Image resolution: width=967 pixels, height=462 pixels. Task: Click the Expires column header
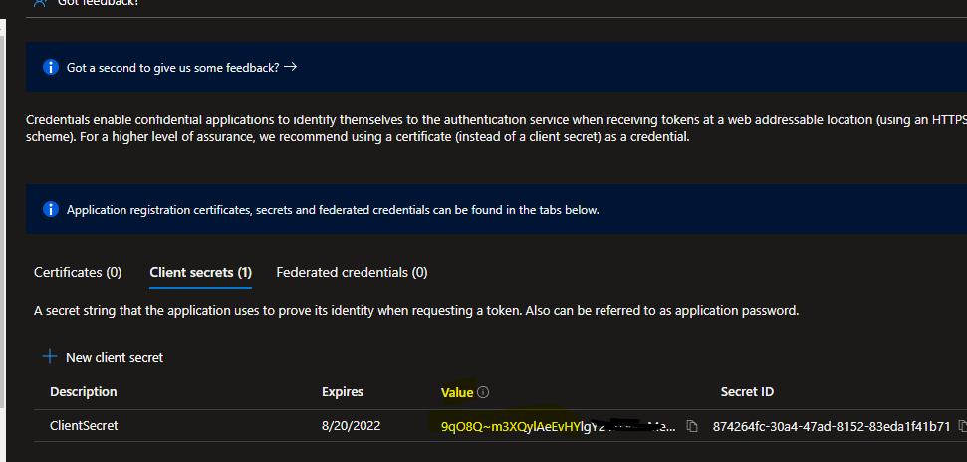tap(342, 392)
